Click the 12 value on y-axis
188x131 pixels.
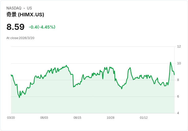(179, 46)
